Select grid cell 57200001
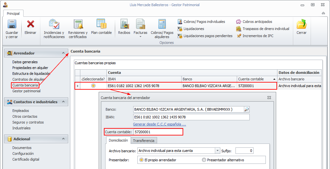330x169 pixels. [257, 86]
